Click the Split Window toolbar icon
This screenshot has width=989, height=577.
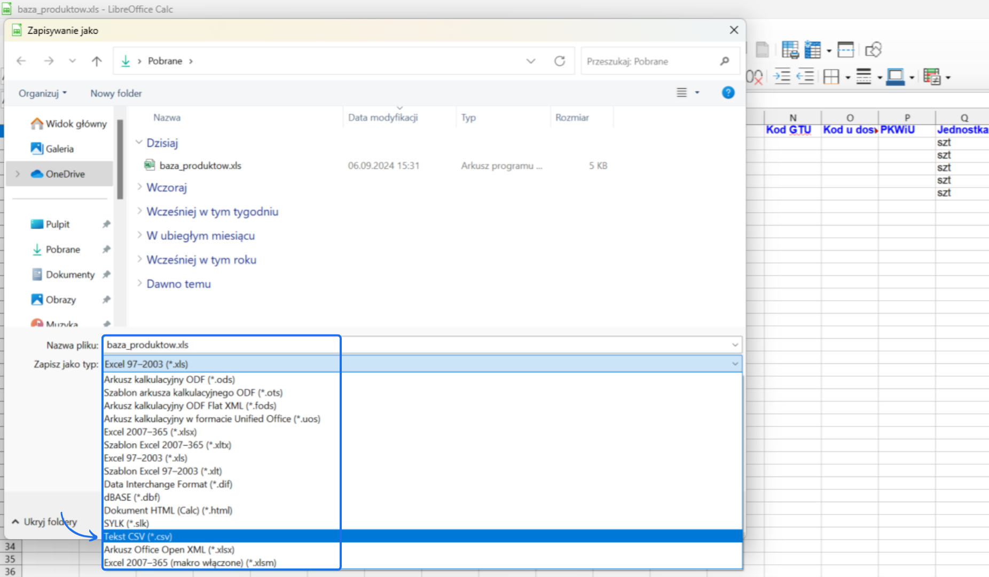846,50
